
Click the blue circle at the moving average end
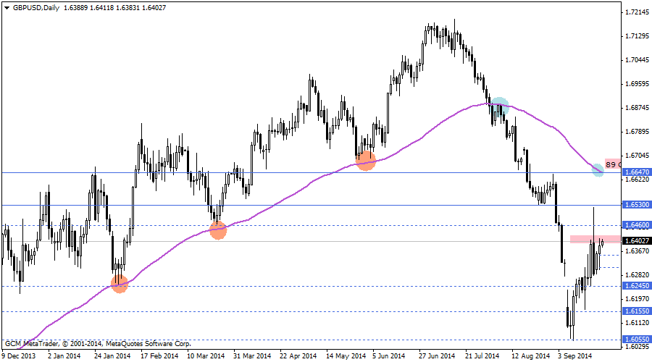[x=598, y=169]
